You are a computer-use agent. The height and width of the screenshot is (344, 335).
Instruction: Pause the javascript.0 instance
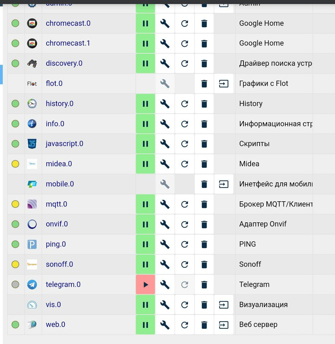click(x=145, y=144)
